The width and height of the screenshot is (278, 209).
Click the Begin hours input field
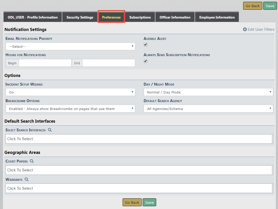pyautogui.click(x=45, y=63)
